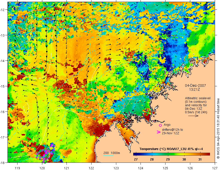Click the dark red end of the color bar
This screenshot has height=170, width=220.
208,154
